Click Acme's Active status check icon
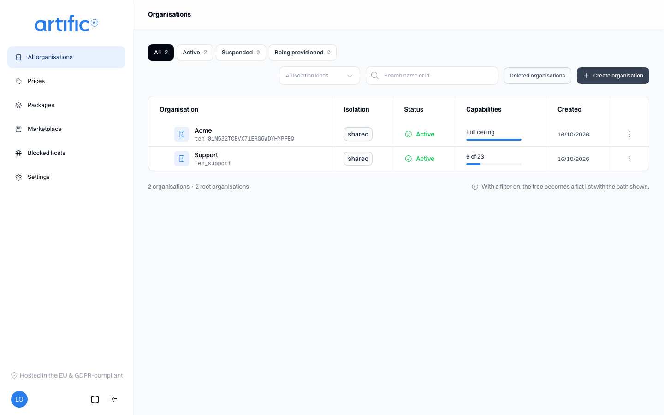 pos(408,134)
